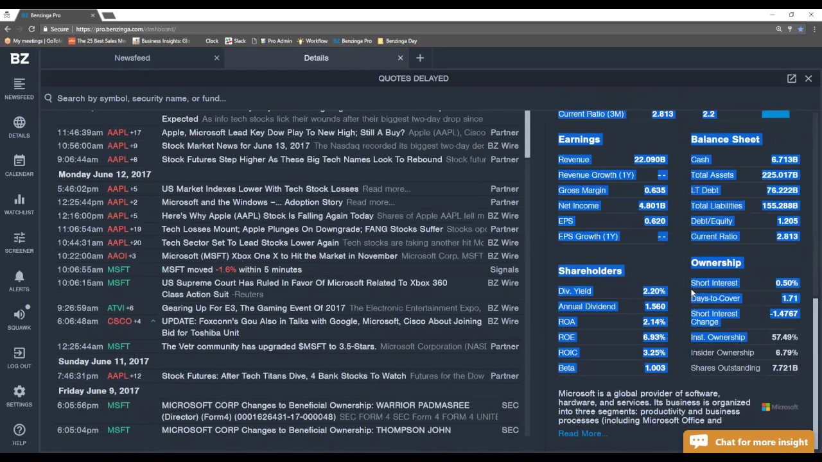Click the newsfeed vertical scrollbar
Viewport: 822px width, 462px height.
(527, 135)
